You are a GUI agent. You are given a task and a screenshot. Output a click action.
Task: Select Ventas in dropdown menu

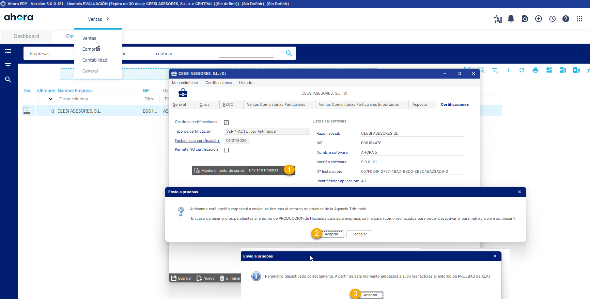(89, 38)
